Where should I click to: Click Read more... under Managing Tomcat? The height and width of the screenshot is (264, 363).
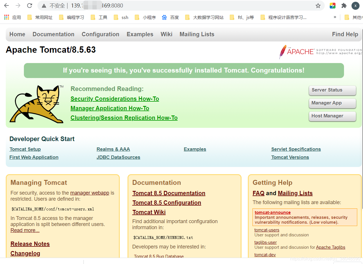pyautogui.click(x=25, y=230)
